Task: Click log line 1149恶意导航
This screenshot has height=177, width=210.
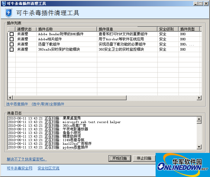Action: [46, 140]
